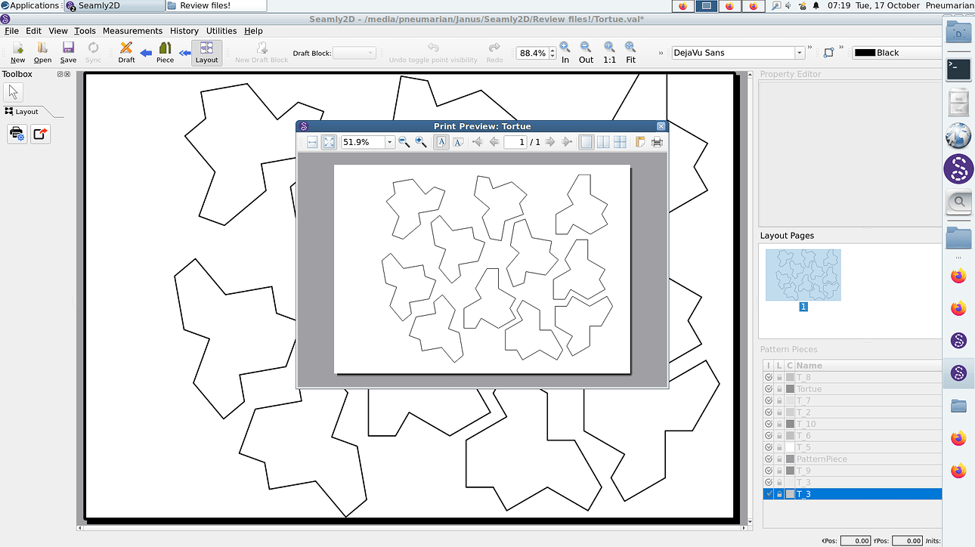
Task: Activate the Layout mode icon
Action: (206, 51)
